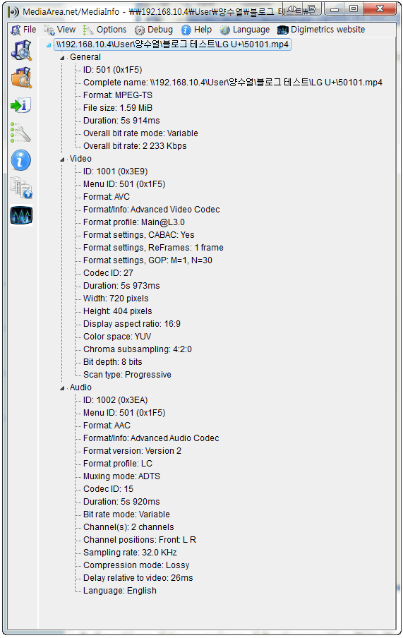Open the Debug menu
Viewport: 403px width, 638px height.
coord(154,30)
